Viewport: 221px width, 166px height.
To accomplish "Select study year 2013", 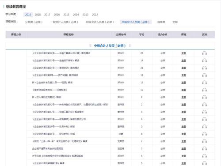I will tap(85, 15).
